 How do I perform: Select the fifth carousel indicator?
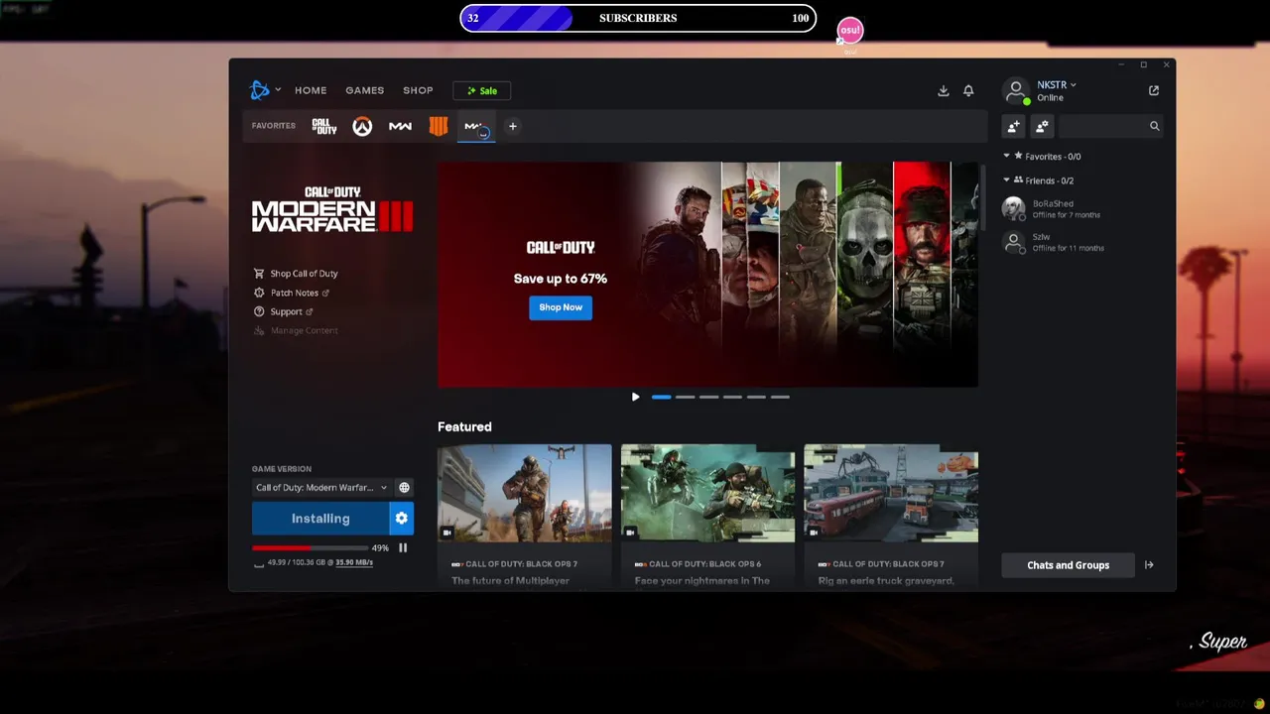point(756,397)
